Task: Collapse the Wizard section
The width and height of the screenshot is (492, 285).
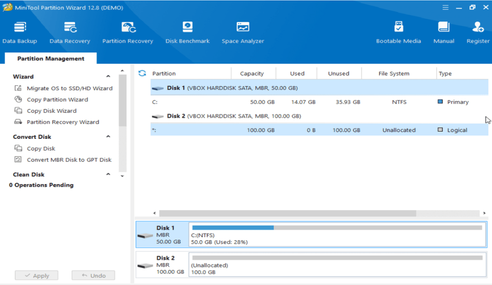Action: coord(108,76)
